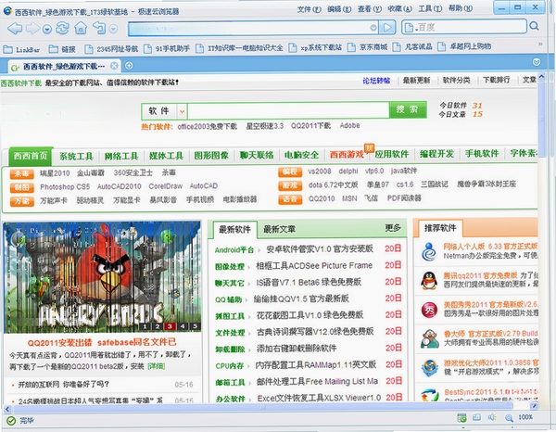The height and width of the screenshot is (432, 556).
Task: Open the 下载排行 link
Action: pyautogui.click(x=496, y=80)
